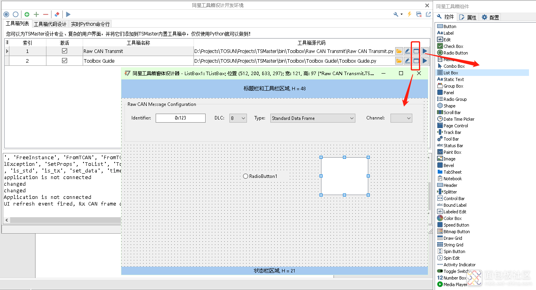Switch to 工具箱列表 tab

click(x=17, y=24)
